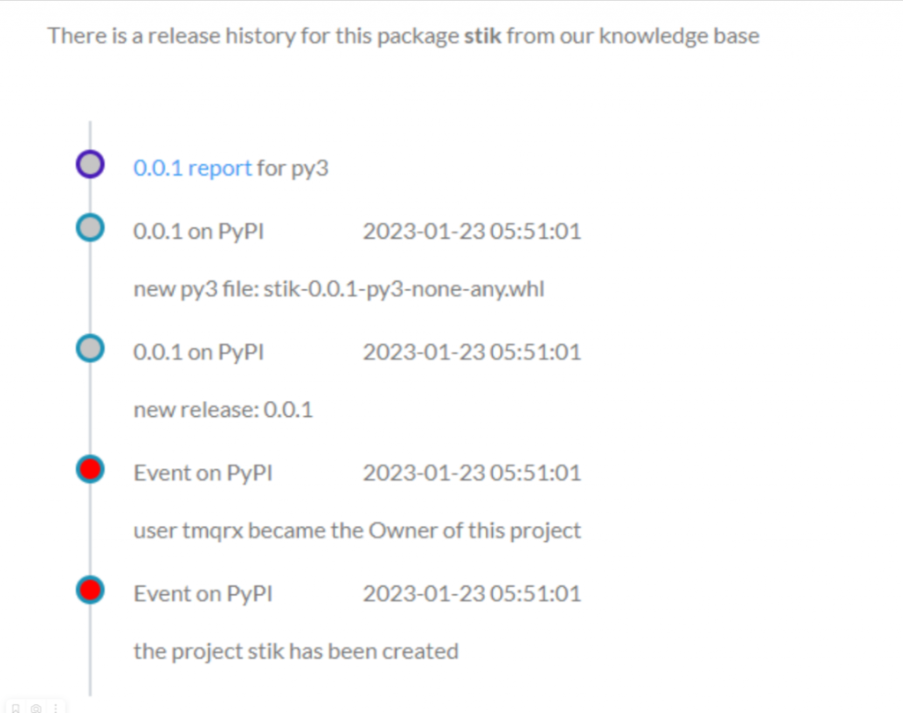The image size is (903, 713).
Task: Click the purple-ringed marker beside 0.0.1 report
Action: point(91,164)
